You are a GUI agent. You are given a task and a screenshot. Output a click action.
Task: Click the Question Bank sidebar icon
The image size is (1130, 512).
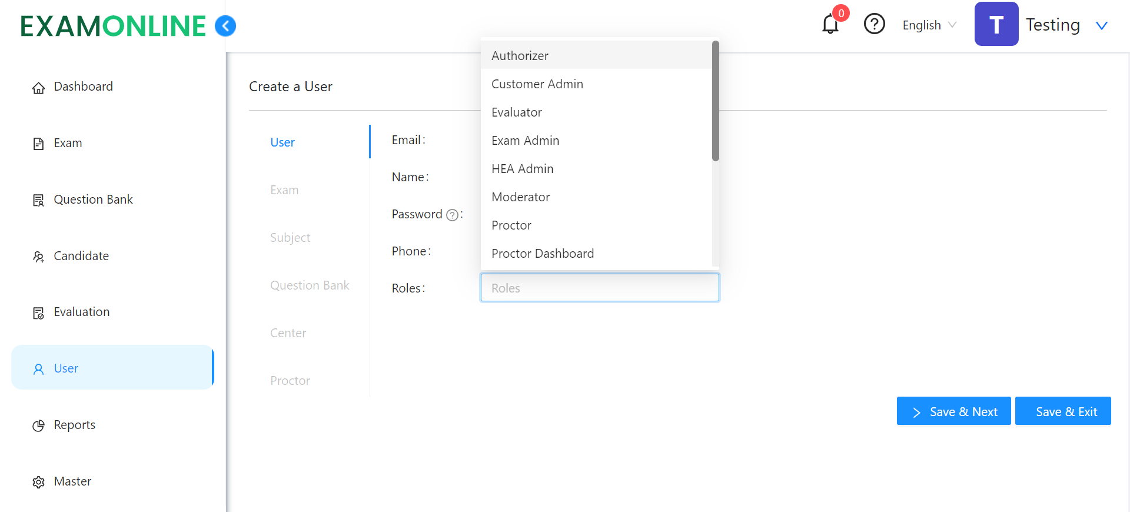38,201
